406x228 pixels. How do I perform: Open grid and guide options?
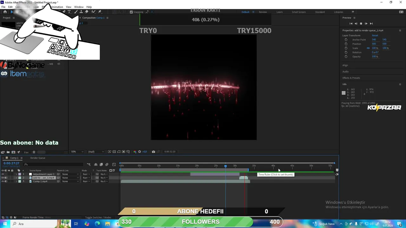click(x=128, y=152)
